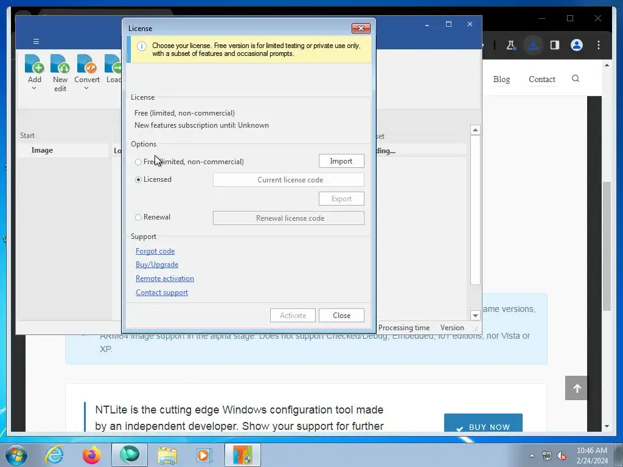Image resolution: width=623 pixels, height=467 pixels.
Task: Click the Activate button
Action: click(x=293, y=316)
